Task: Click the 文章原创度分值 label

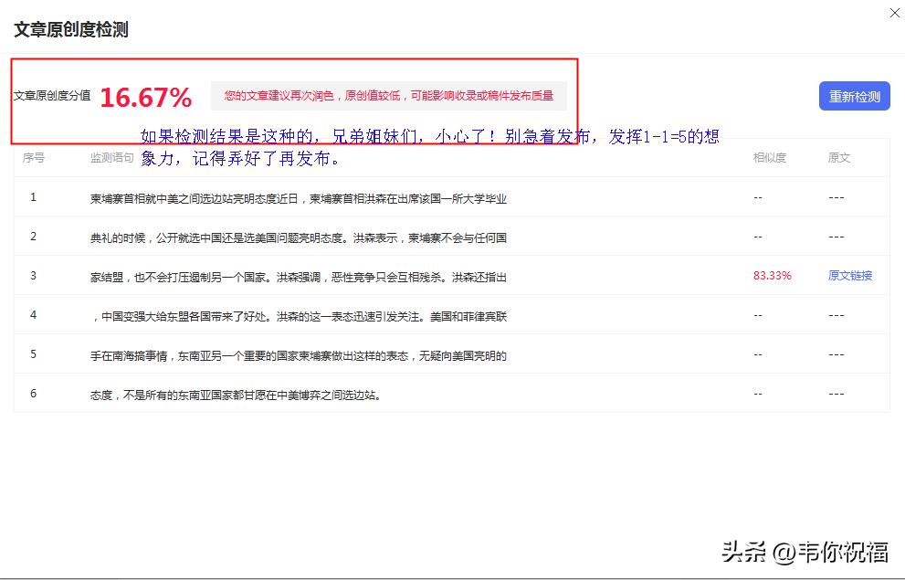Action: click(x=52, y=95)
